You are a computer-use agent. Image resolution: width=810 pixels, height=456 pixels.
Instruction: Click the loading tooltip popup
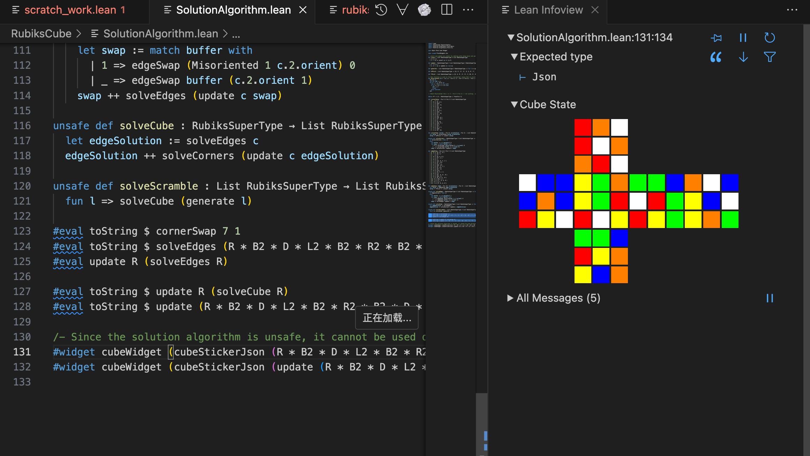(387, 318)
